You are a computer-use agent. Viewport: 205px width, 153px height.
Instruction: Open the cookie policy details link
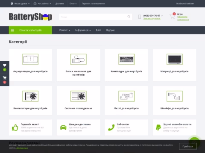click(x=22, y=148)
